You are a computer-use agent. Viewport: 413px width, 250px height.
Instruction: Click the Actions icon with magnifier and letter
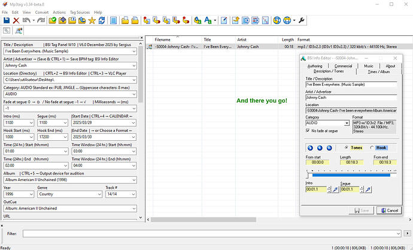coord(198,20)
